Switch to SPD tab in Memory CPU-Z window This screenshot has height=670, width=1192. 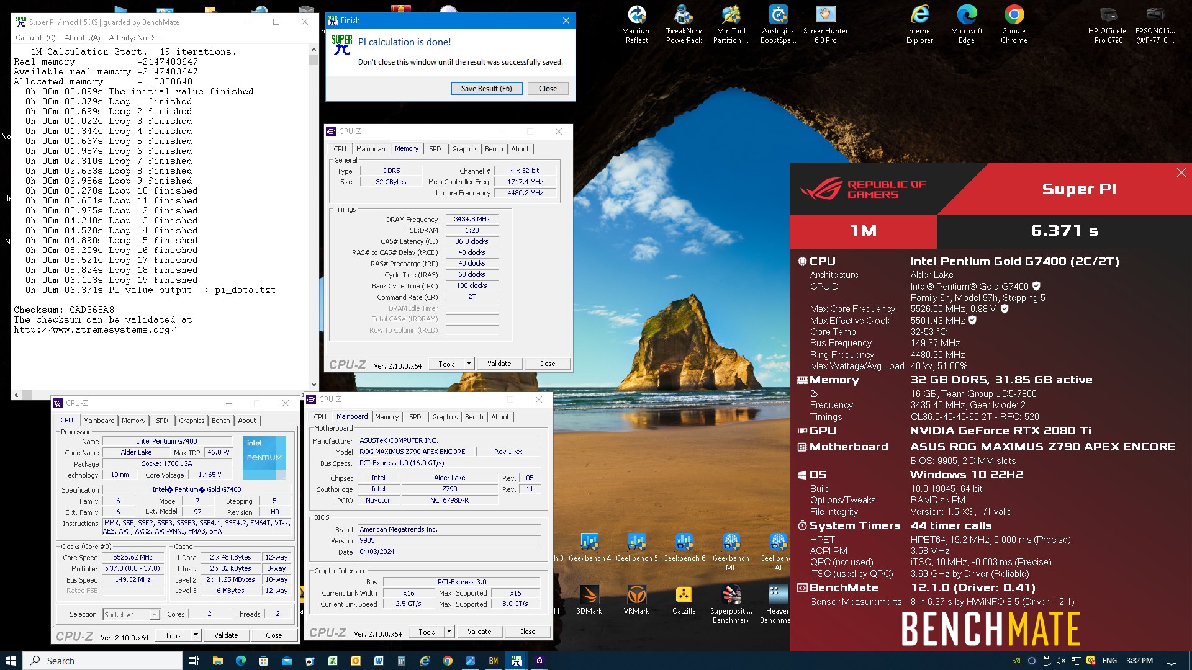[x=435, y=149]
